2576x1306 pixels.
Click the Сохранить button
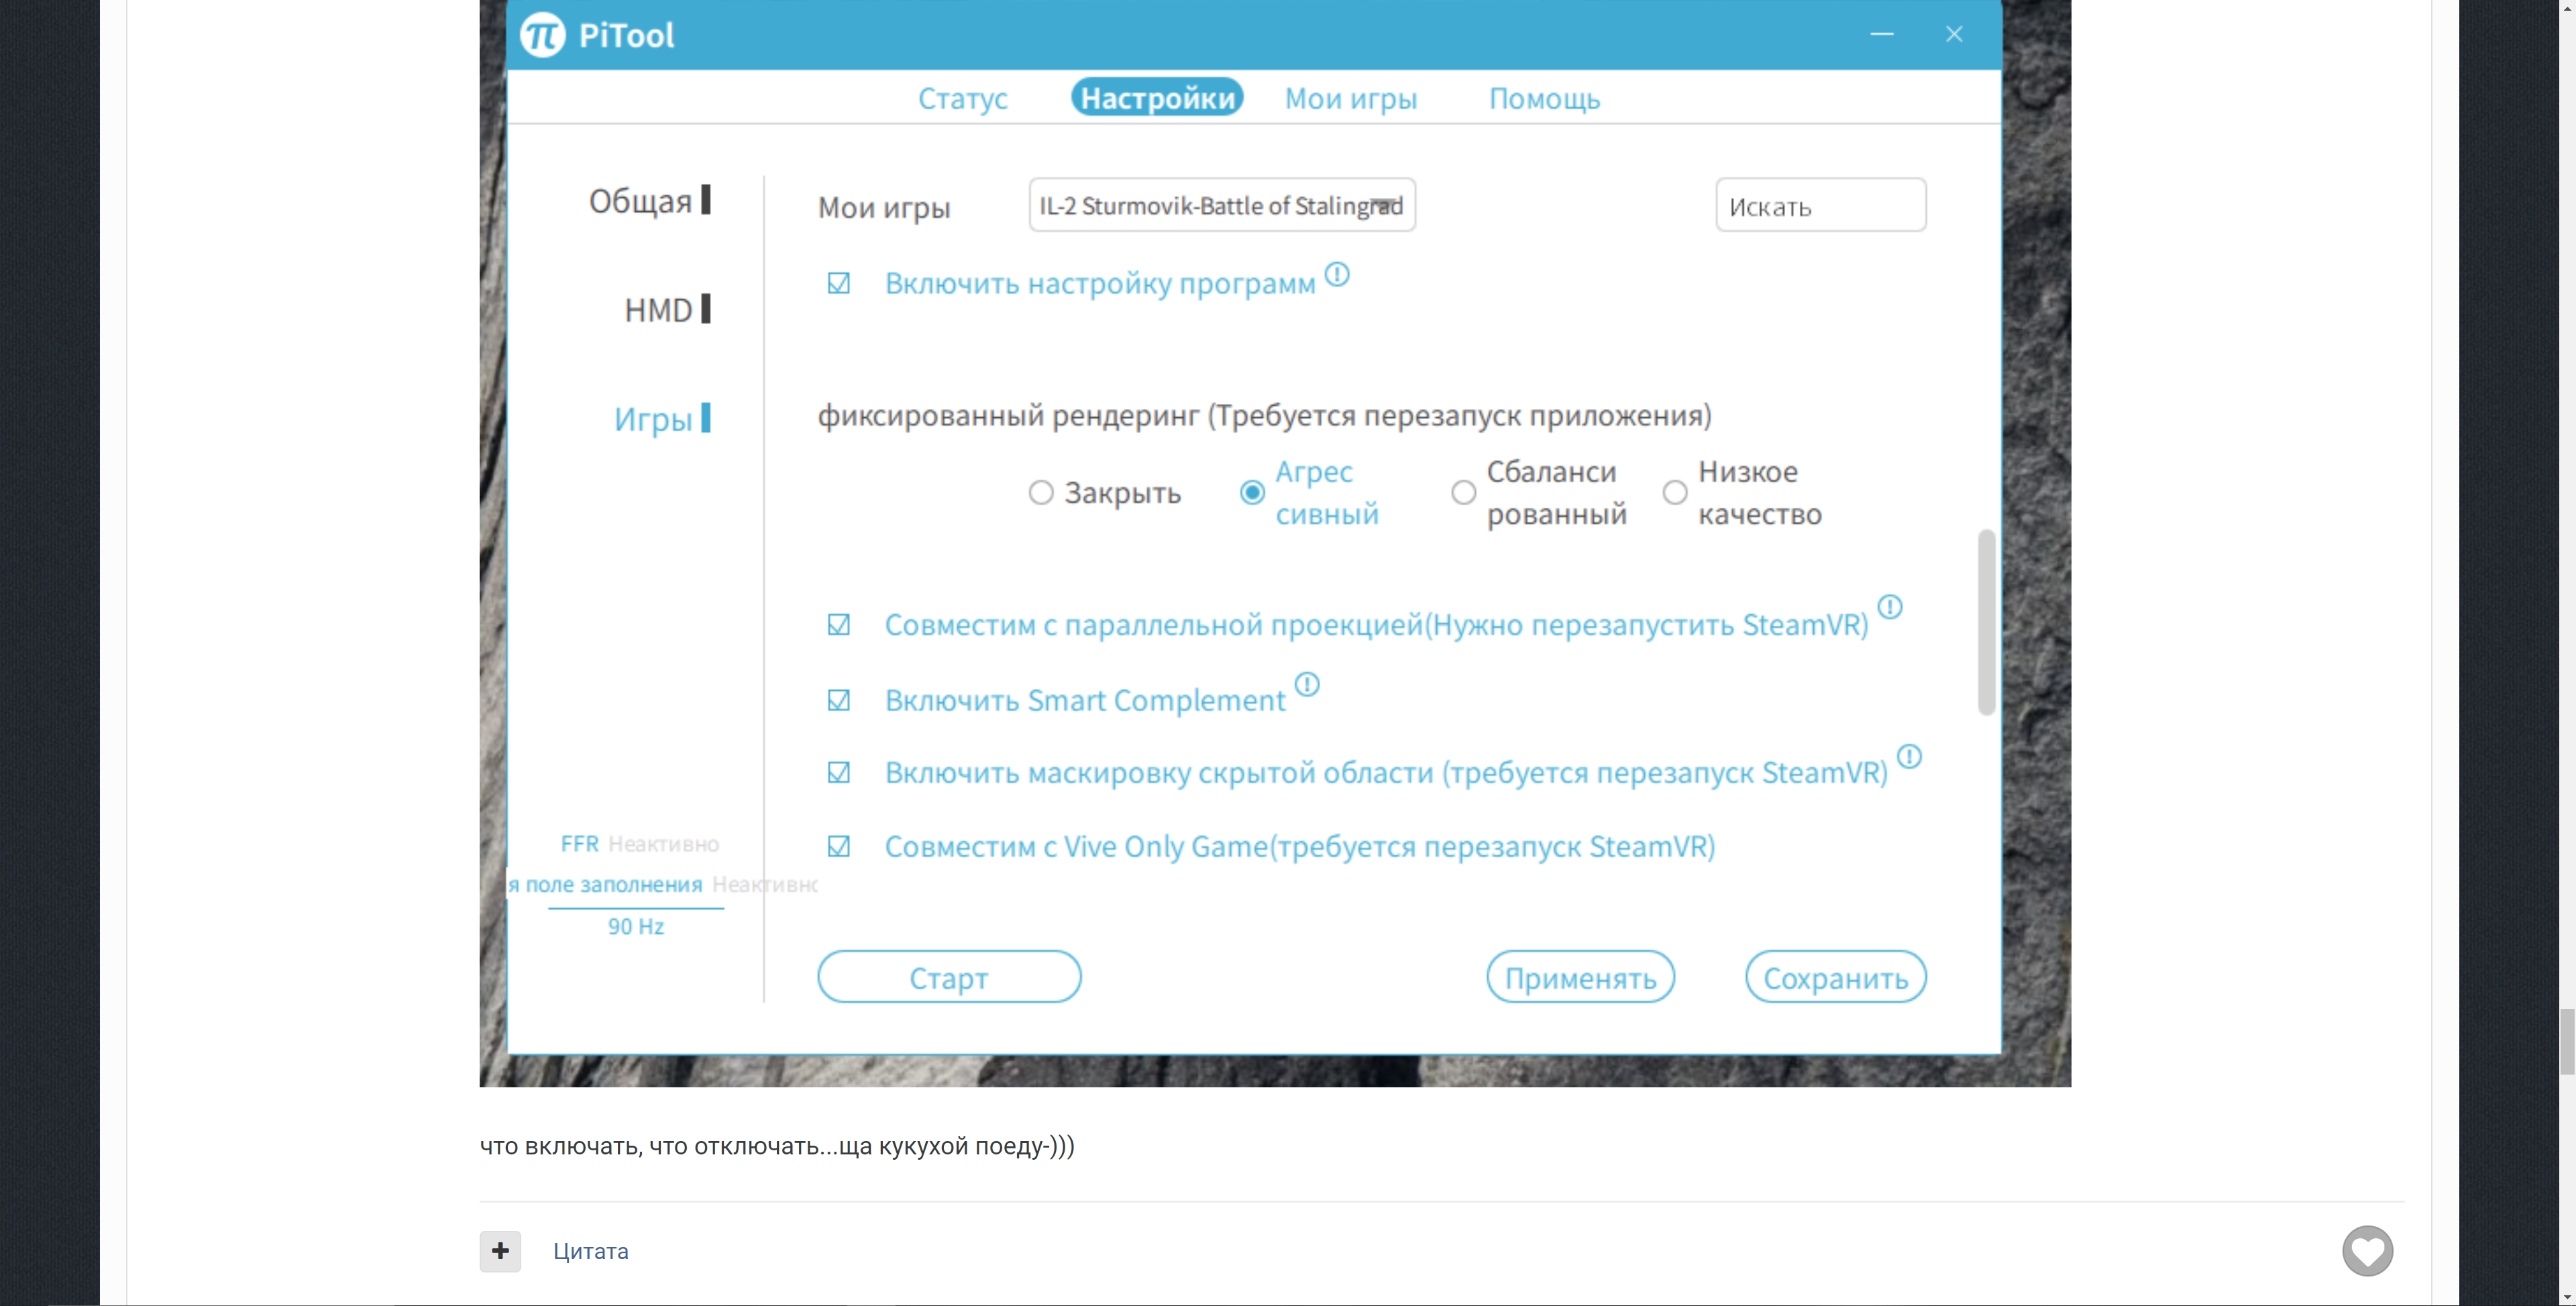[1835, 977]
